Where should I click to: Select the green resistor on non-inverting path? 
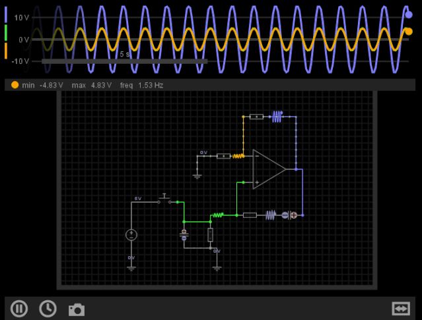click(218, 215)
